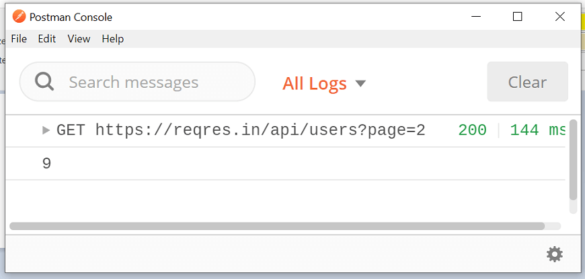Open the All Logs filter dropdown

pos(324,83)
